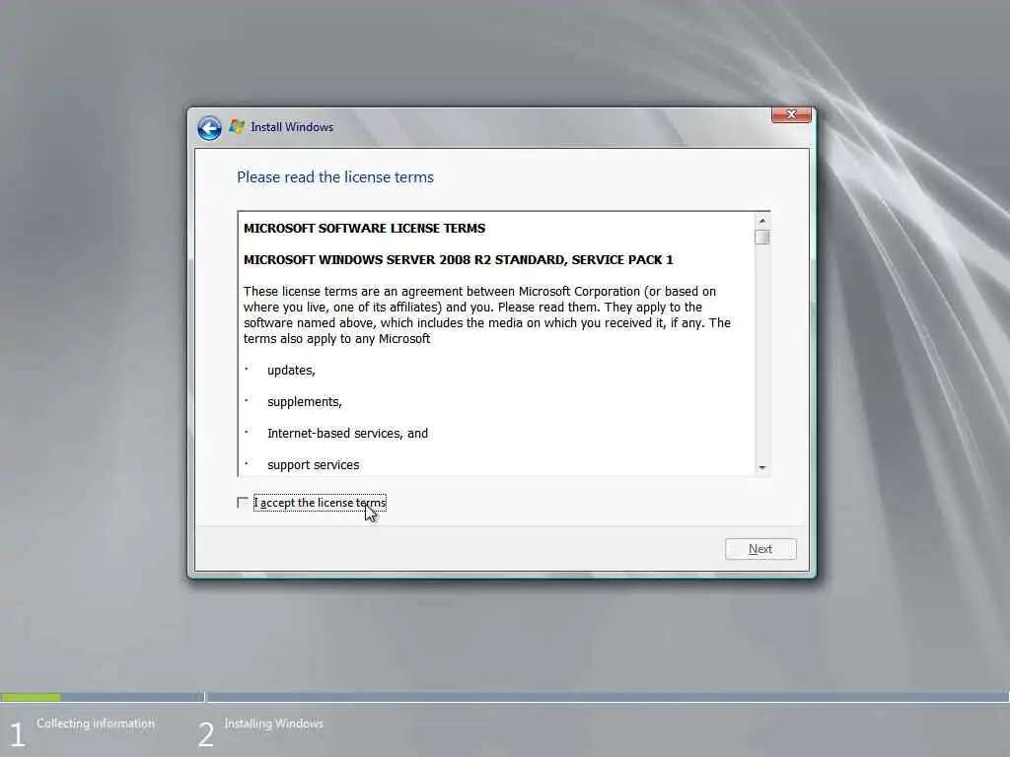This screenshot has height=757, width=1010.
Task: Click the 'I accept the license terms' label
Action: coord(321,503)
